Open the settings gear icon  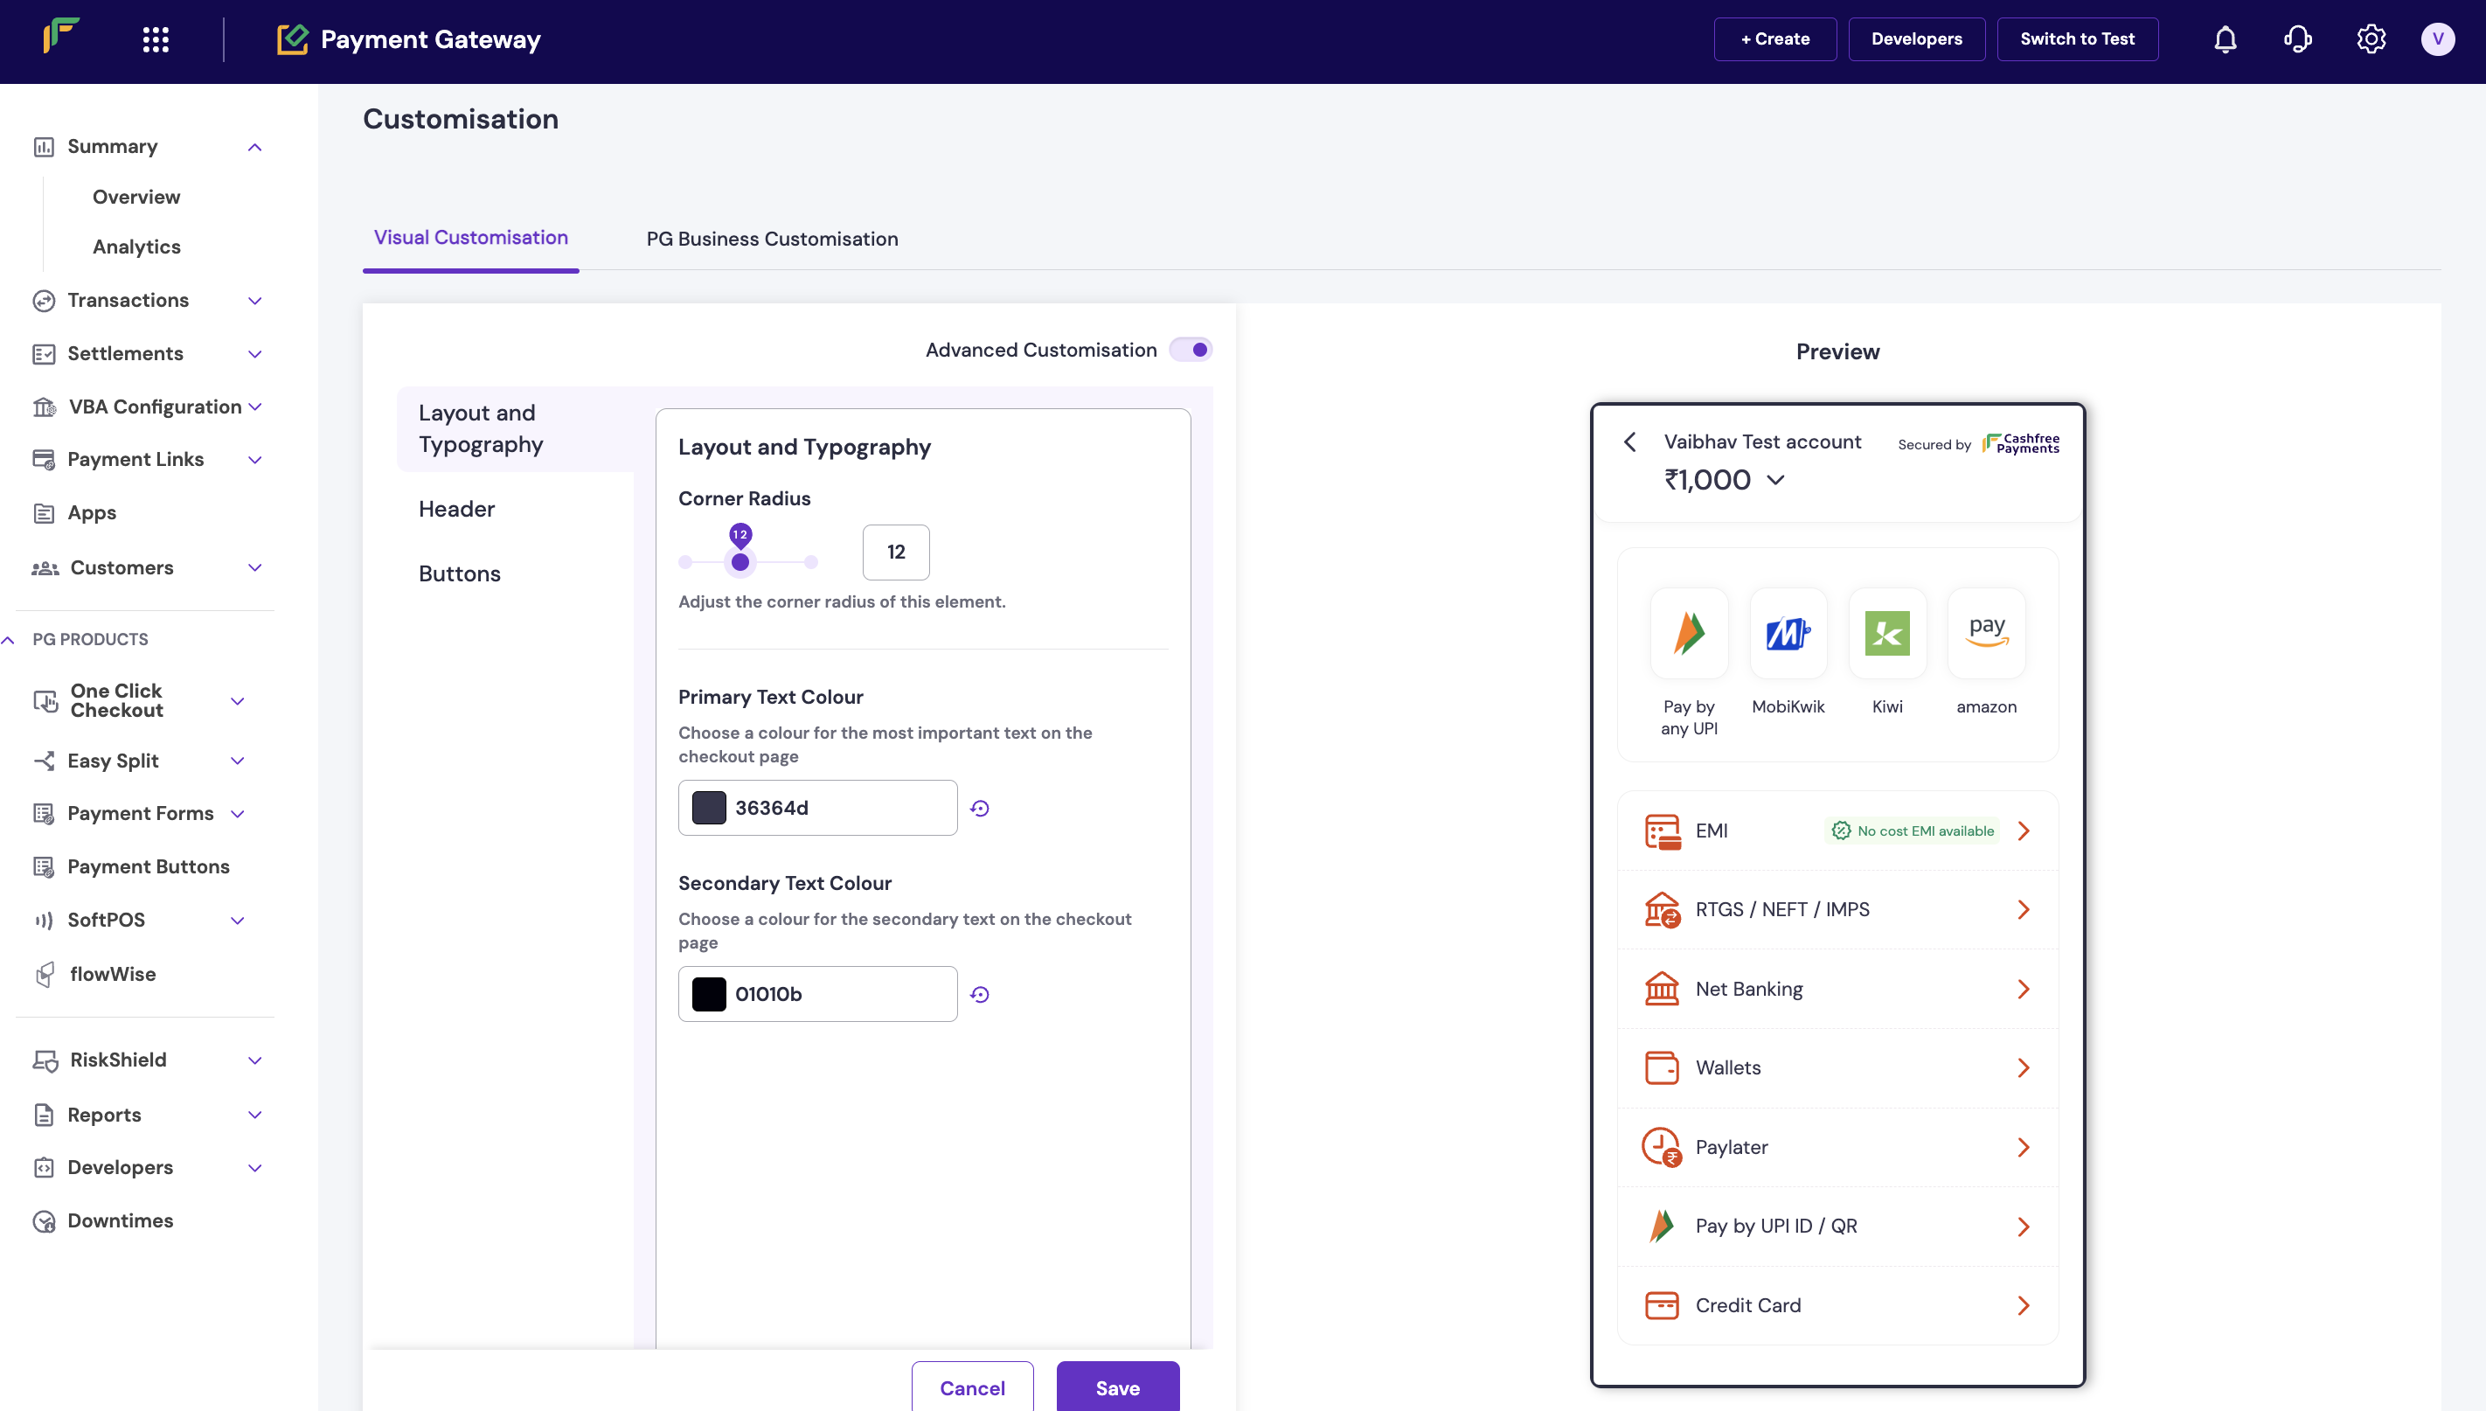coord(2370,38)
